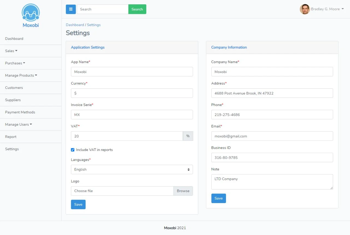The image size is (350, 235).
Task: Click the Moxobi brand name under logo
Action: point(31,25)
